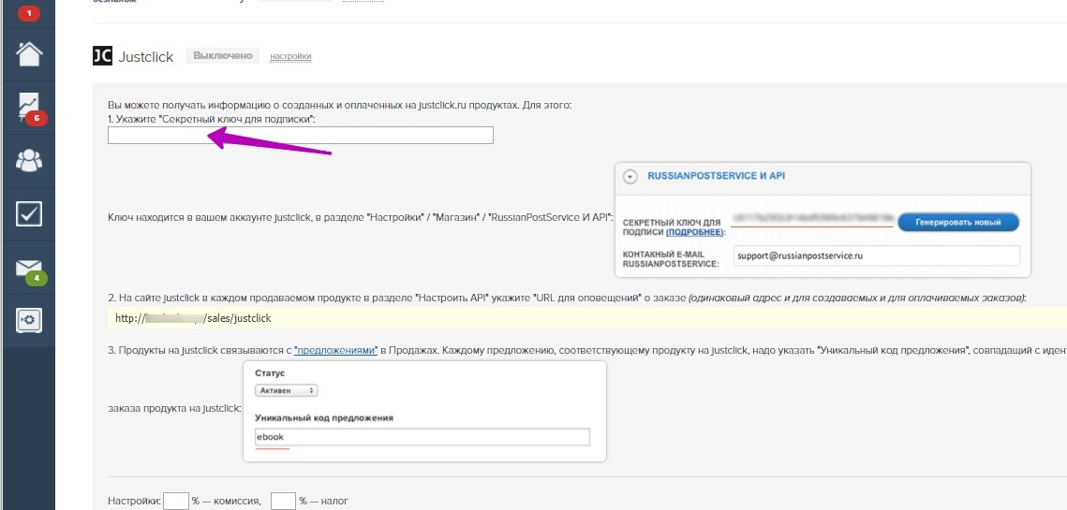The height and width of the screenshot is (510, 1067).
Task: Open the tasks checkmark icon in sidebar
Action: pyautogui.click(x=29, y=213)
